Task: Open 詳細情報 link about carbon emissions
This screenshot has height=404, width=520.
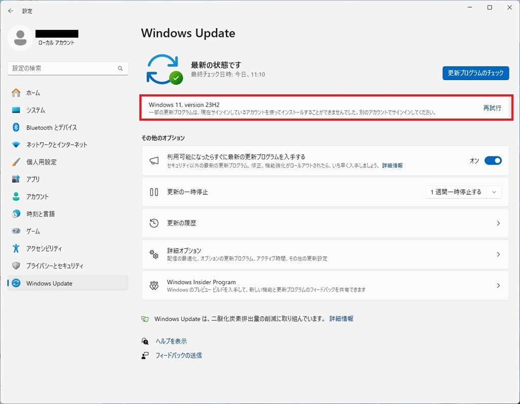Action: [341, 319]
